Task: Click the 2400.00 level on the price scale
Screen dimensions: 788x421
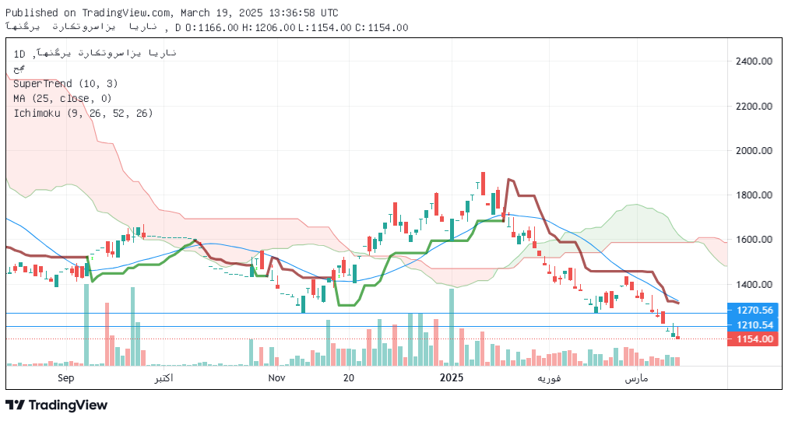Action: [x=754, y=61]
